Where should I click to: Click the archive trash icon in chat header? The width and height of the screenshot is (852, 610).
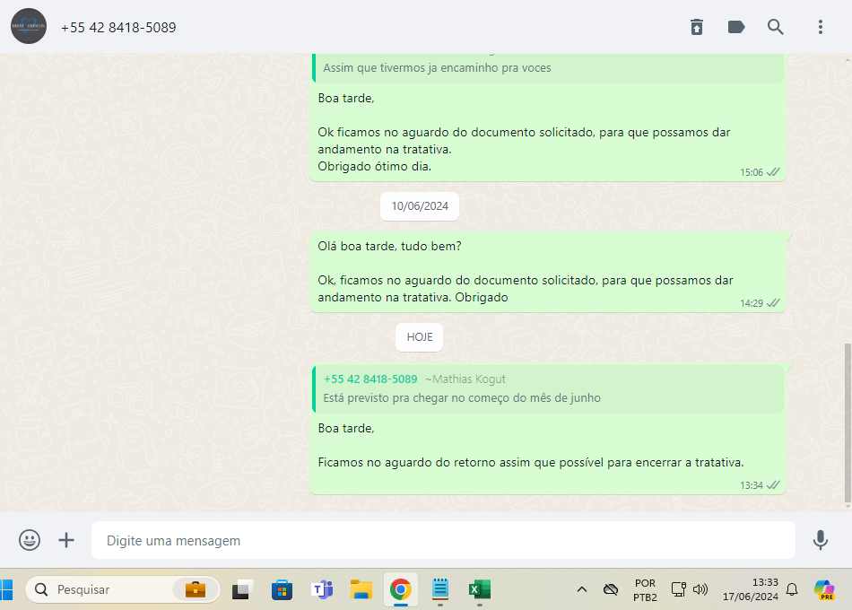[x=697, y=27]
